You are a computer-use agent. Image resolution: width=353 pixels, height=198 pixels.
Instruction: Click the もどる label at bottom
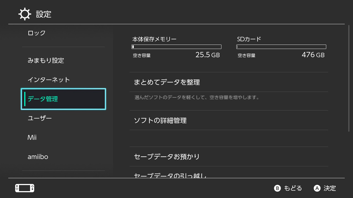[293, 188]
